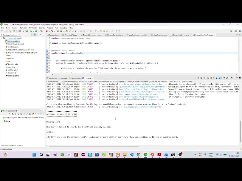
Task: Click Pin Console icon
Action: coord(223,78)
